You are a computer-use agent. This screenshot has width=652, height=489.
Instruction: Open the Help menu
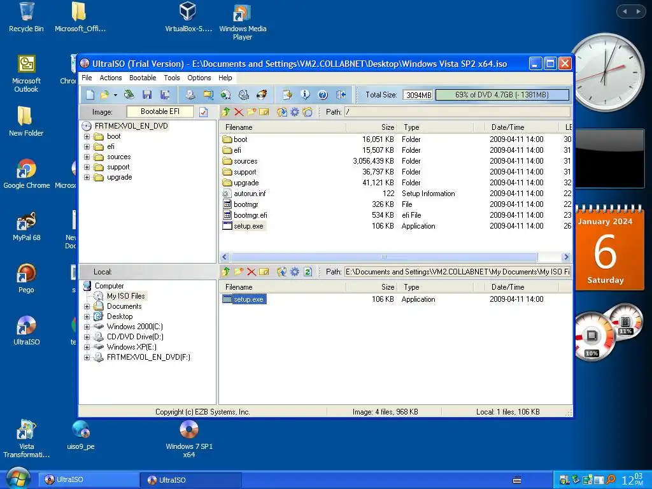pyautogui.click(x=225, y=78)
